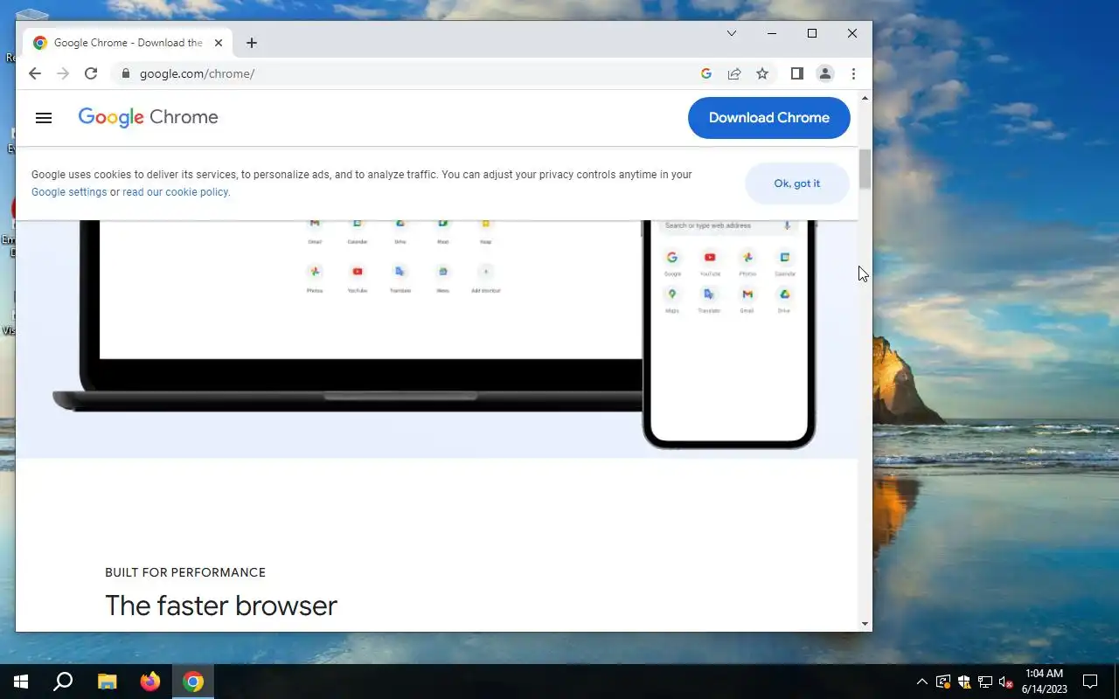The image size is (1119, 699).
Task: Click the scrollbar up arrow
Action: pos(865,97)
